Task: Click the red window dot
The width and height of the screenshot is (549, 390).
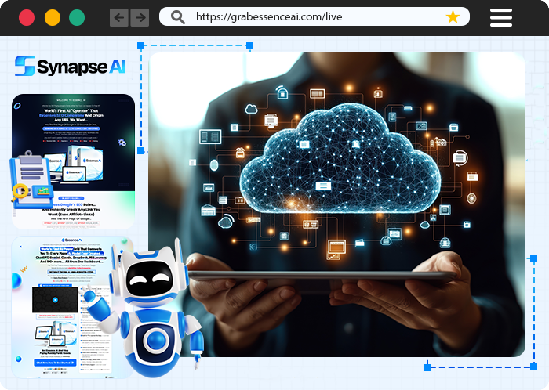Action: click(x=27, y=17)
